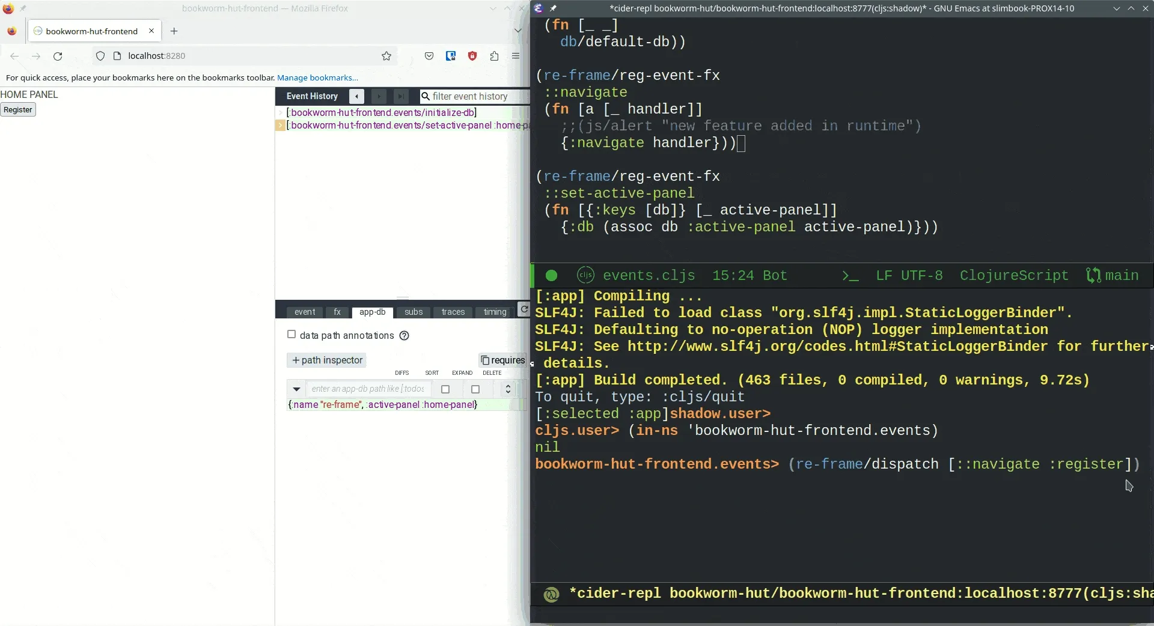This screenshot has width=1154, height=626.
Task: Open the Manage bookmarks link
Action: click(x=317, y=77)
